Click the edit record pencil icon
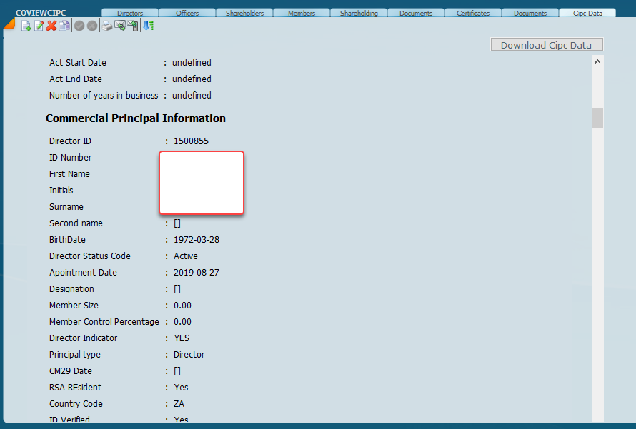 (39, 26)
